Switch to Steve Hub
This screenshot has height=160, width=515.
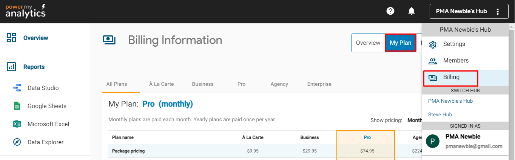click(440, 114)
